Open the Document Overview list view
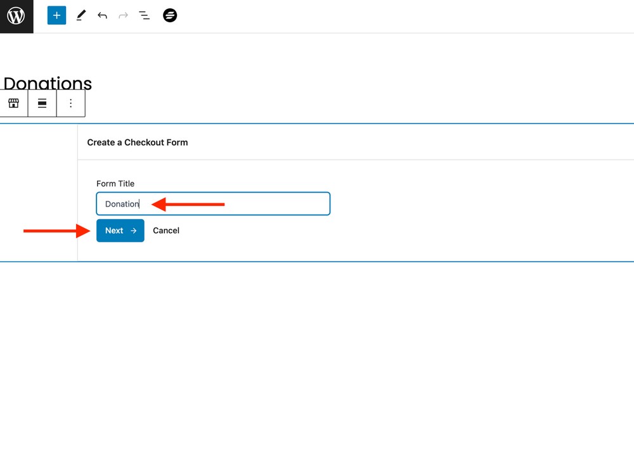 [145, 16]
